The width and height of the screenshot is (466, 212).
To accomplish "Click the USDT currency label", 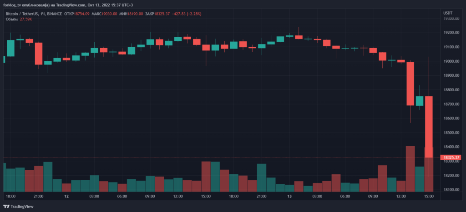I will pyautogui.click(x=448, y=13).
